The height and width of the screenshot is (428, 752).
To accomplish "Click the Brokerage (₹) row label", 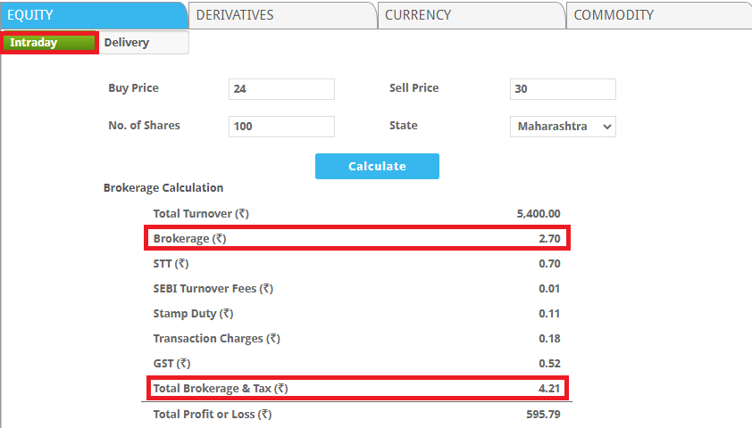I will (x=189, y=239).
